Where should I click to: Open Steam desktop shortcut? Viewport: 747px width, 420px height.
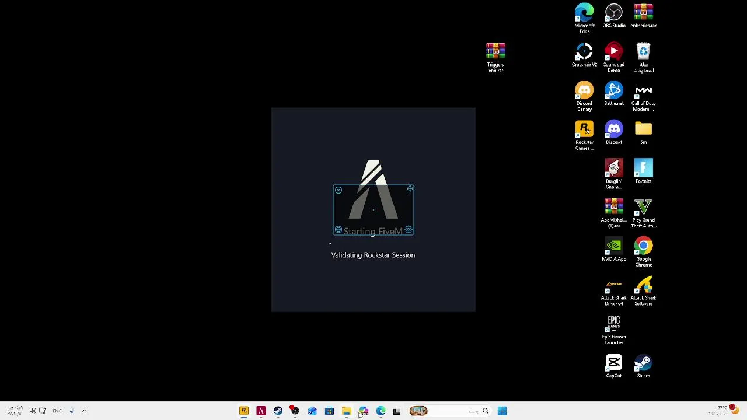pos(643,366)
